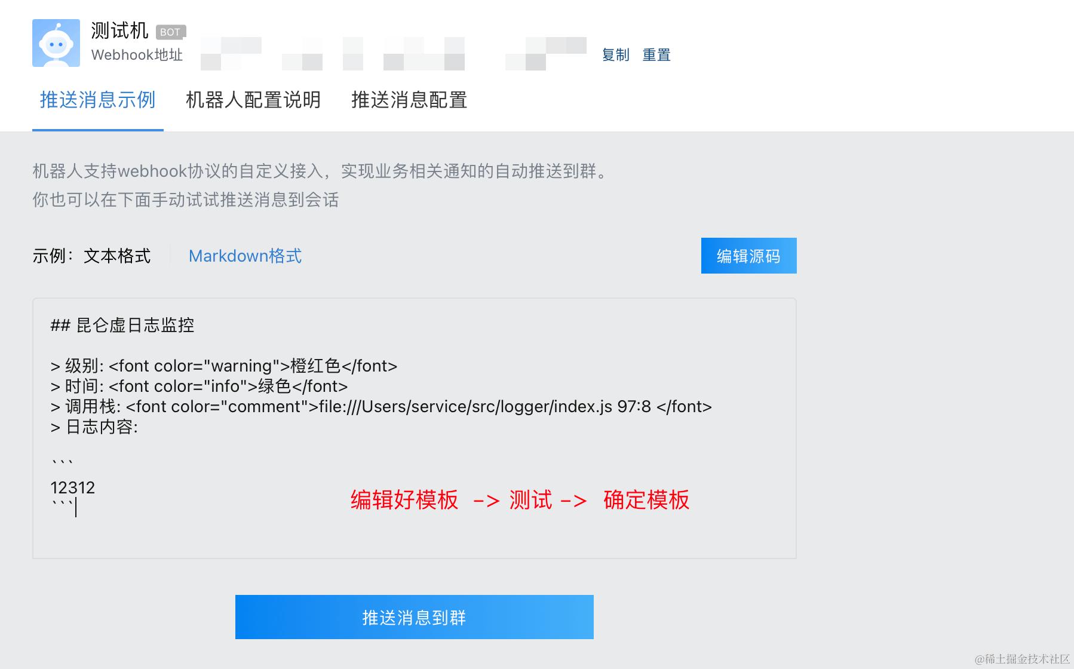1074x669 pixels.
Task: Click the 12312 log content line
Action: coord(73,487)
